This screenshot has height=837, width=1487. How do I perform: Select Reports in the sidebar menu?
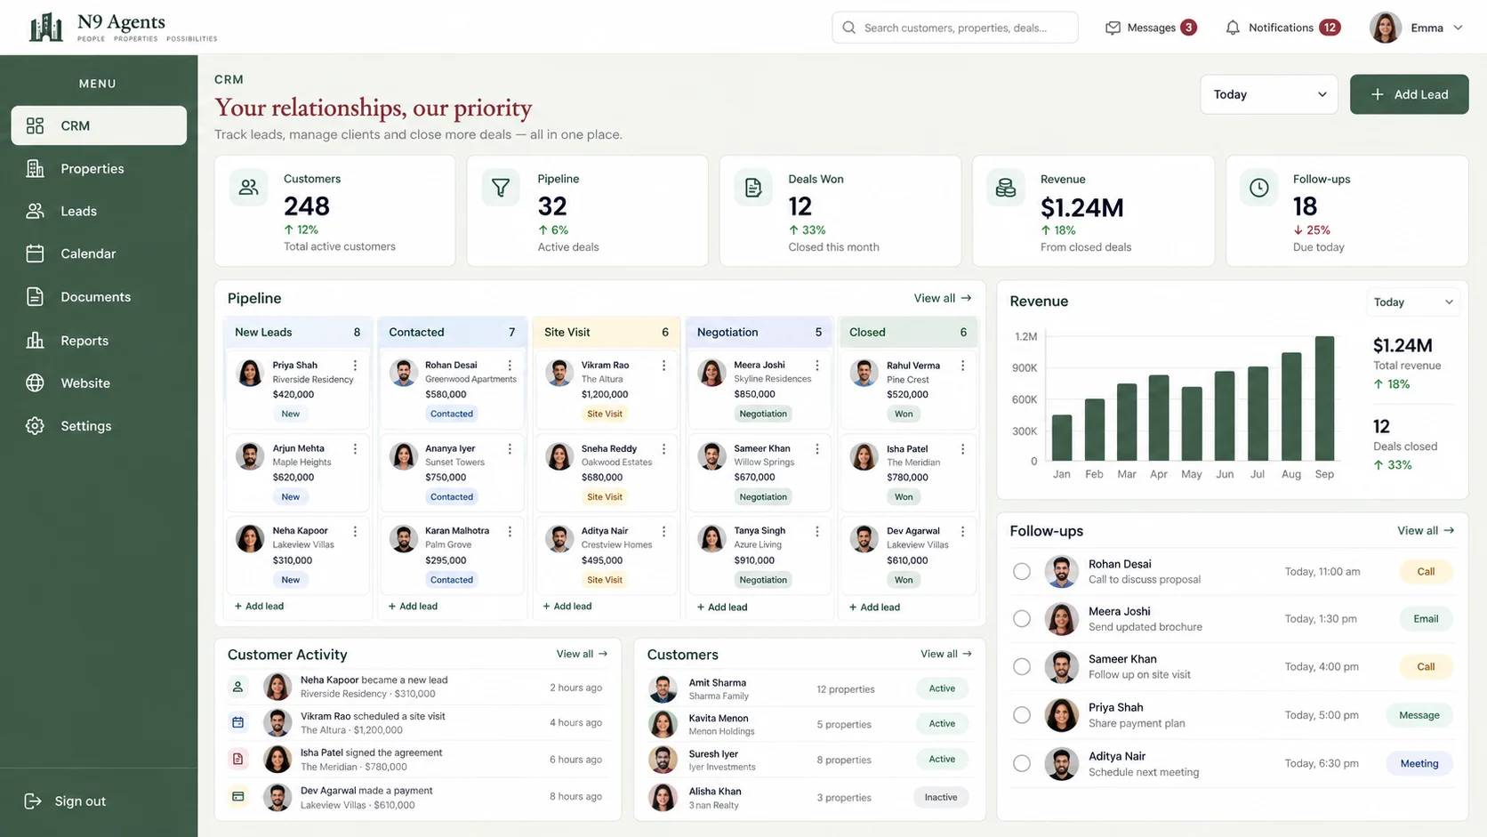(99, 341)
